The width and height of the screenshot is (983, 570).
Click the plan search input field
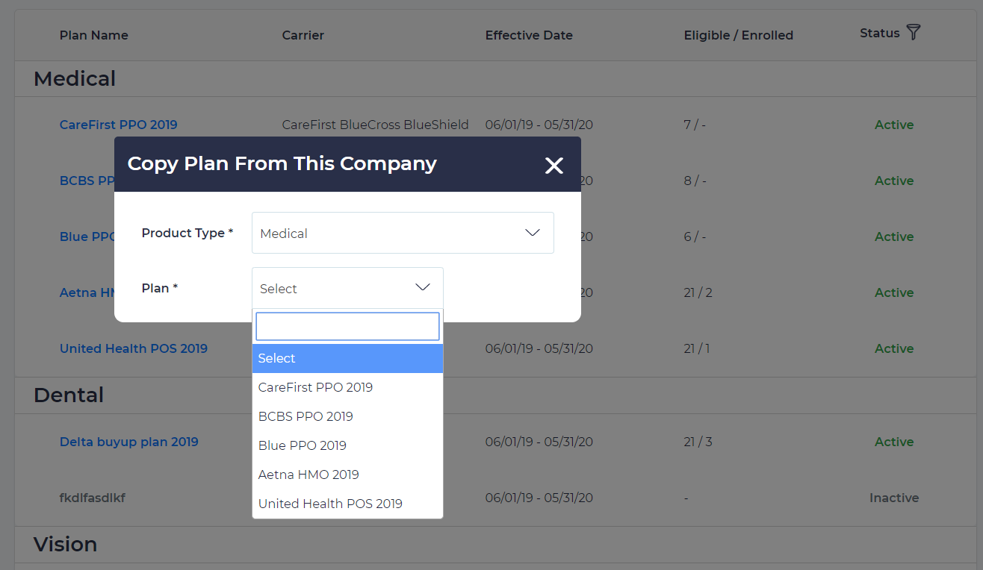[x=347, y=326]
